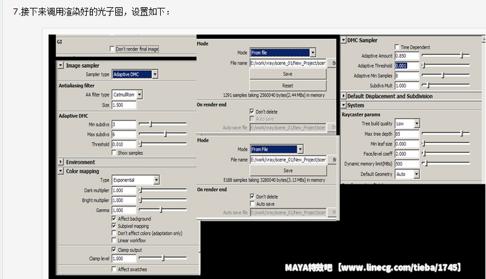Screen dimensions: 486x279
Task: Uncheck the Affect background checkbox
Action: pyautogui.click(x=114, y=218)
